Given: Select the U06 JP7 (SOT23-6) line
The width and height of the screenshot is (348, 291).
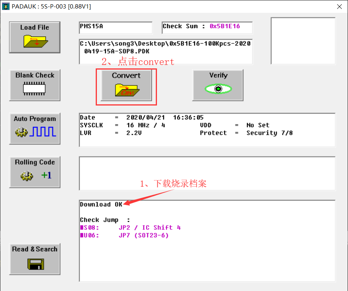Looking at the screenshot, I should (124, 235).
